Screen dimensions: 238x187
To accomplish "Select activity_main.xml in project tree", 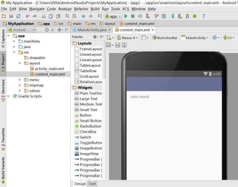I will click(49, 69).
